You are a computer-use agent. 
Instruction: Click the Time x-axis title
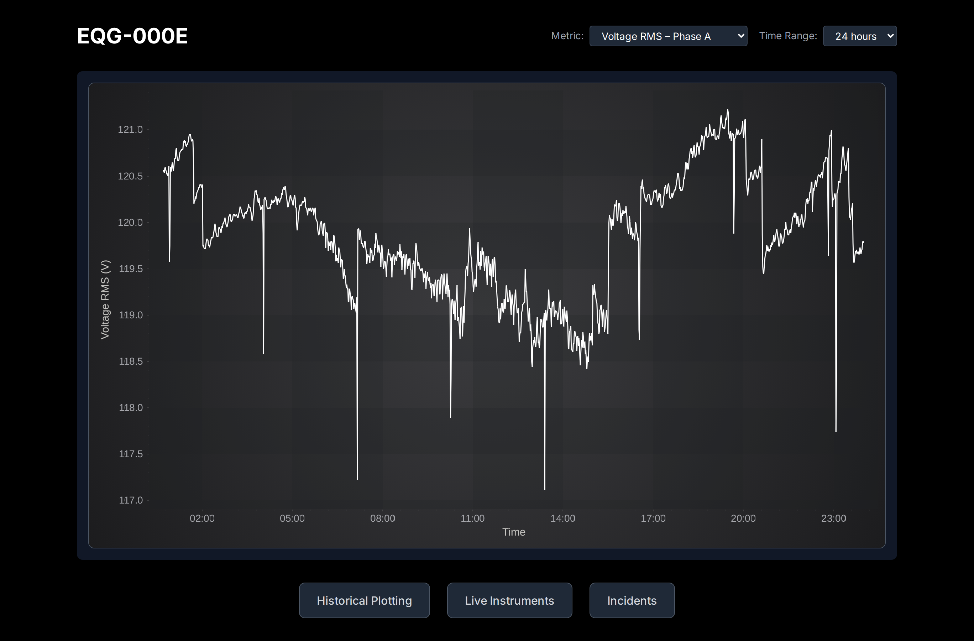point(514,532)
